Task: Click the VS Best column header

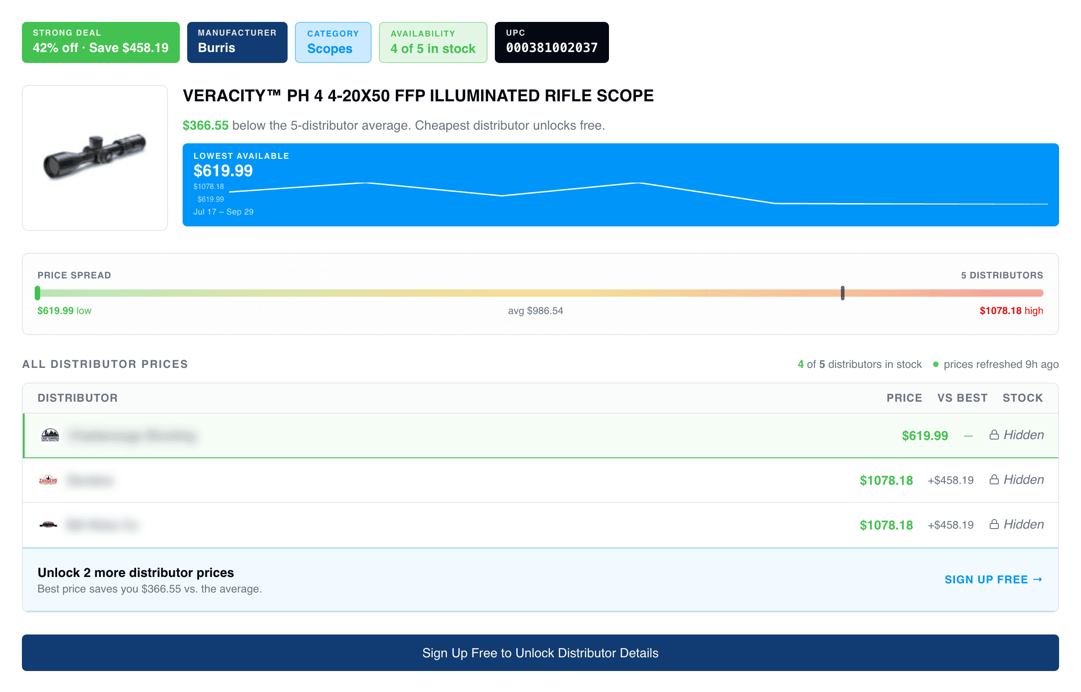Action: [962, 398]
